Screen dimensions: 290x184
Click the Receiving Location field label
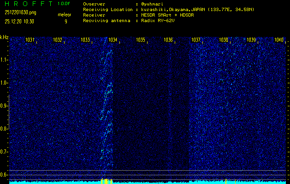[x=108, y=10]
